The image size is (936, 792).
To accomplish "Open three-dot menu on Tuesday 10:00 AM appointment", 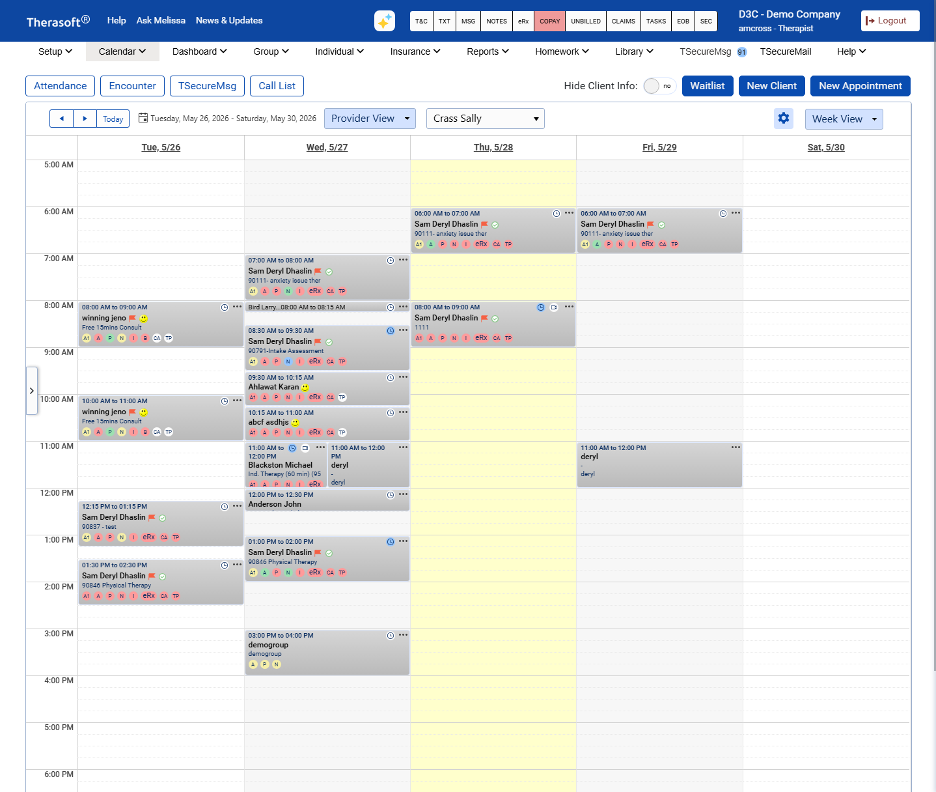I will point(237,401).
